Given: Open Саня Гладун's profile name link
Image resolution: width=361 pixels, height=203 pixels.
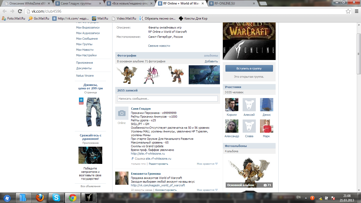Looking at the screenshot, I should [x=141, y=109].
